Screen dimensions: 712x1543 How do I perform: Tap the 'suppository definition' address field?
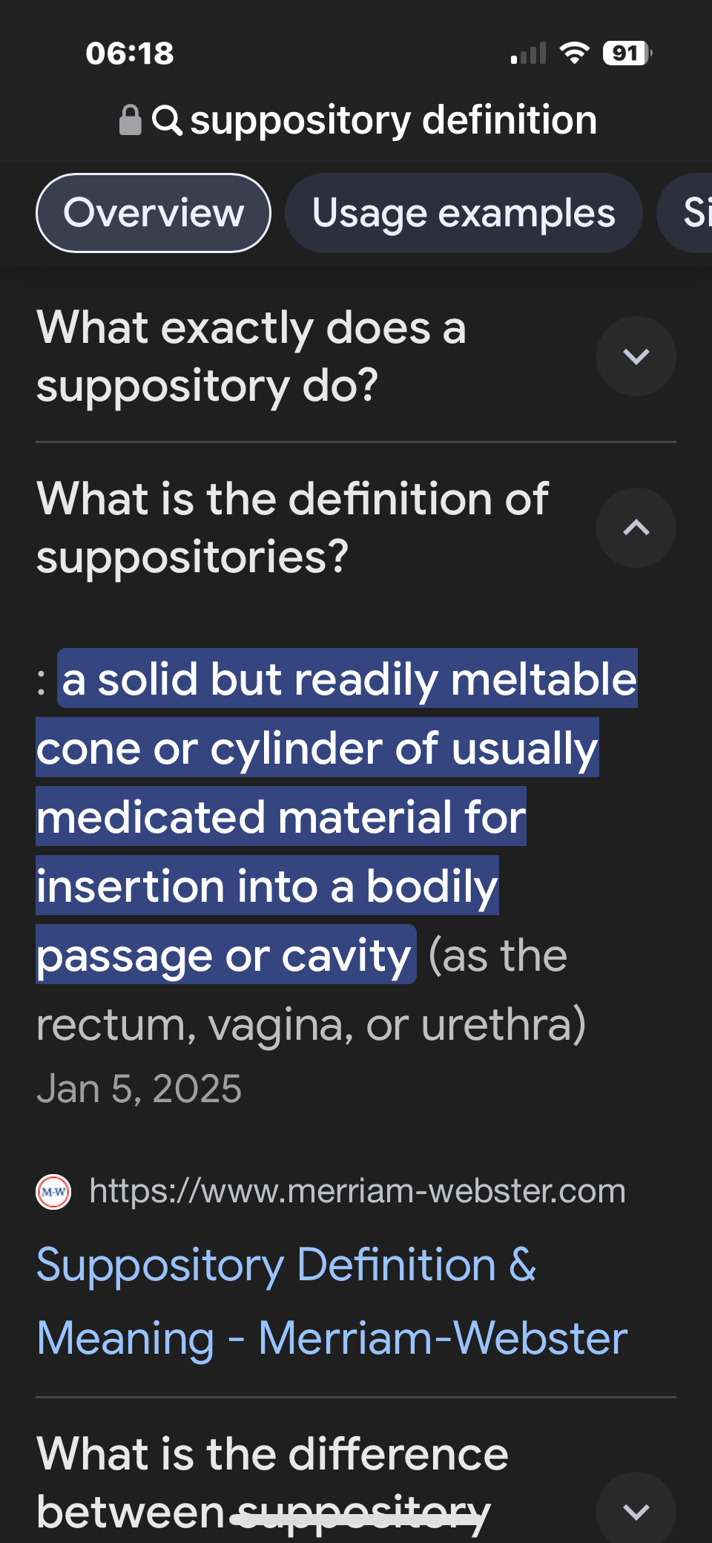[x=358, y=119]
